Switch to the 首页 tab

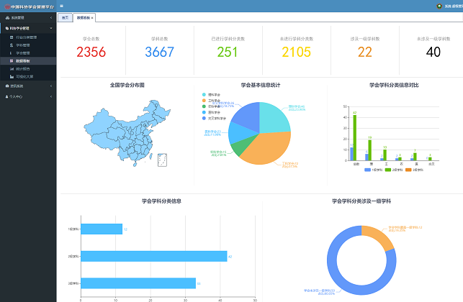coord(65,18)
